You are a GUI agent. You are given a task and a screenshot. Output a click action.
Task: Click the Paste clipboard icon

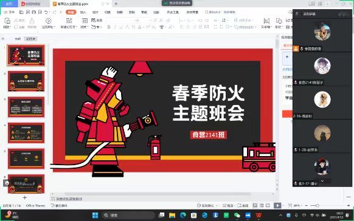(x=7, y=21)
